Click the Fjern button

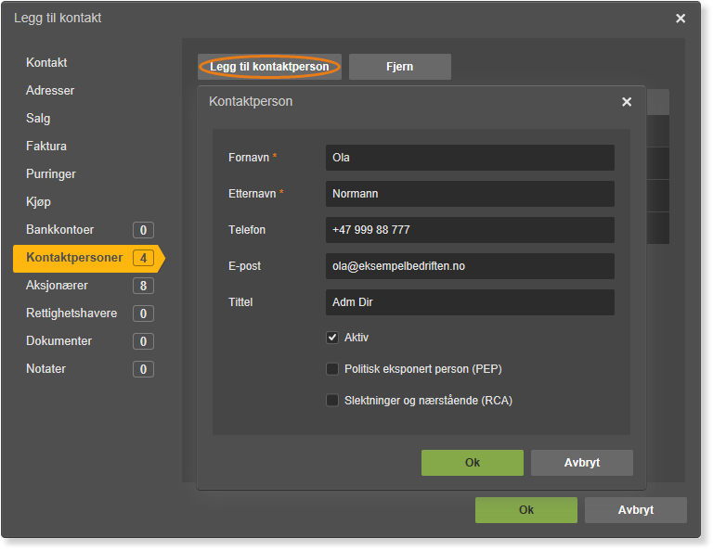click(400, 67)
